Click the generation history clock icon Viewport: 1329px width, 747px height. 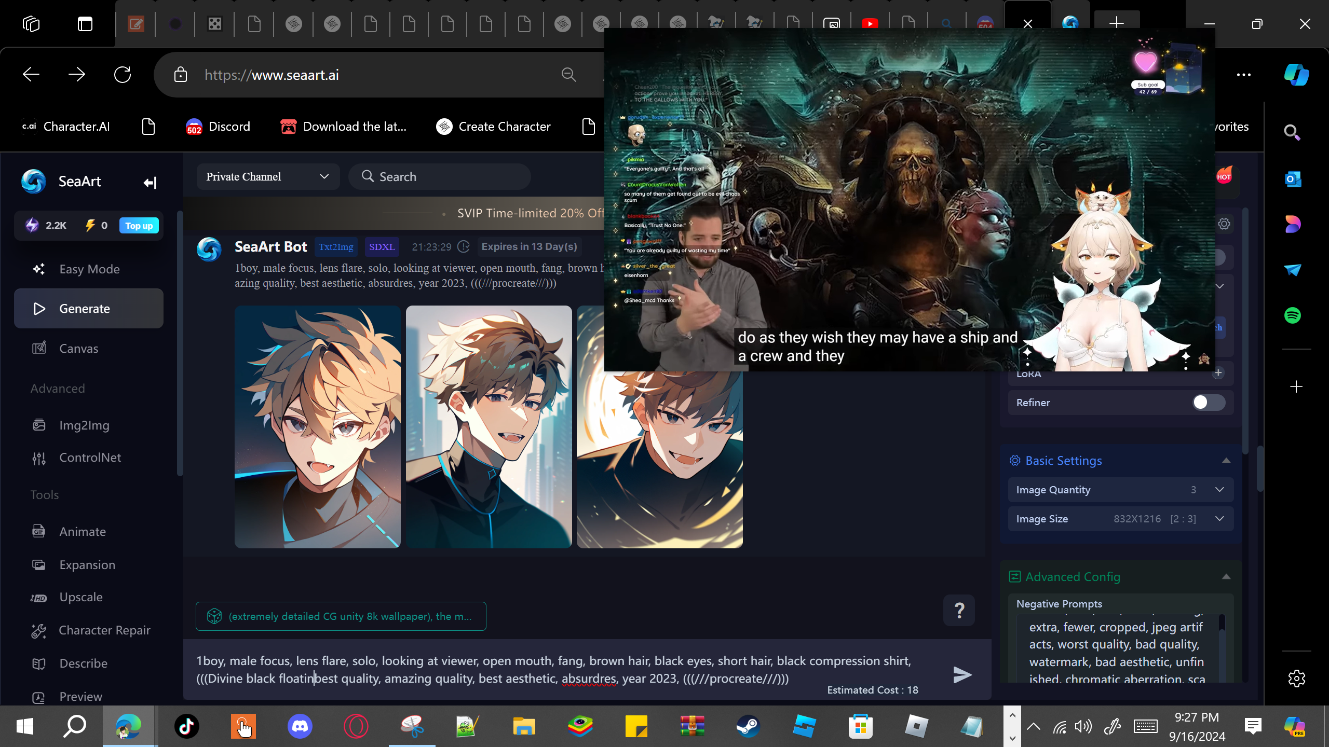[464, 247]
